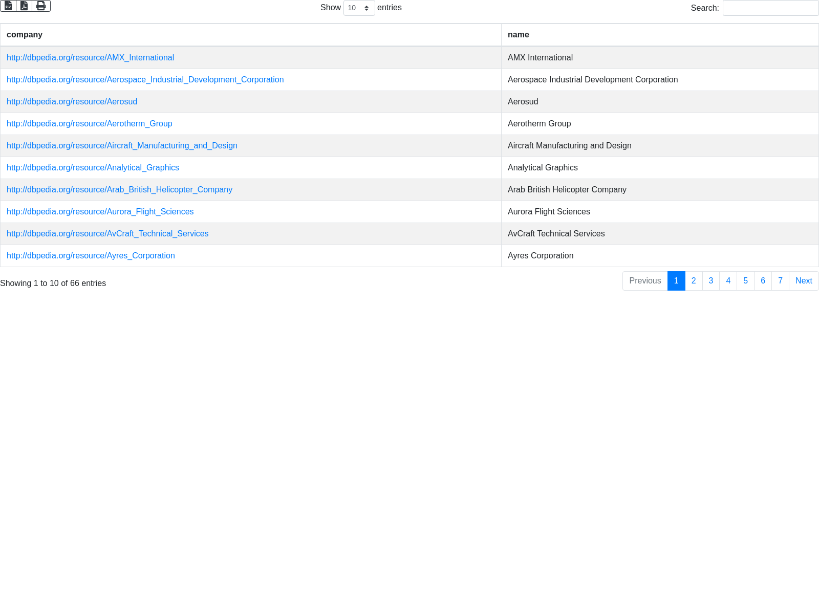Jump to page 3 in pagination
Screen dimensions: 819x614
(711, 281)
